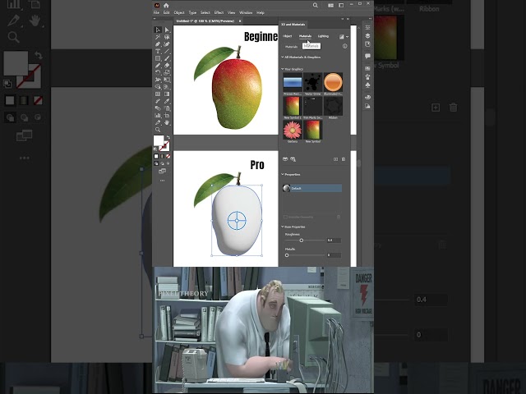
Task: Pick the Scale tool
Action: (x=167, y=72)
